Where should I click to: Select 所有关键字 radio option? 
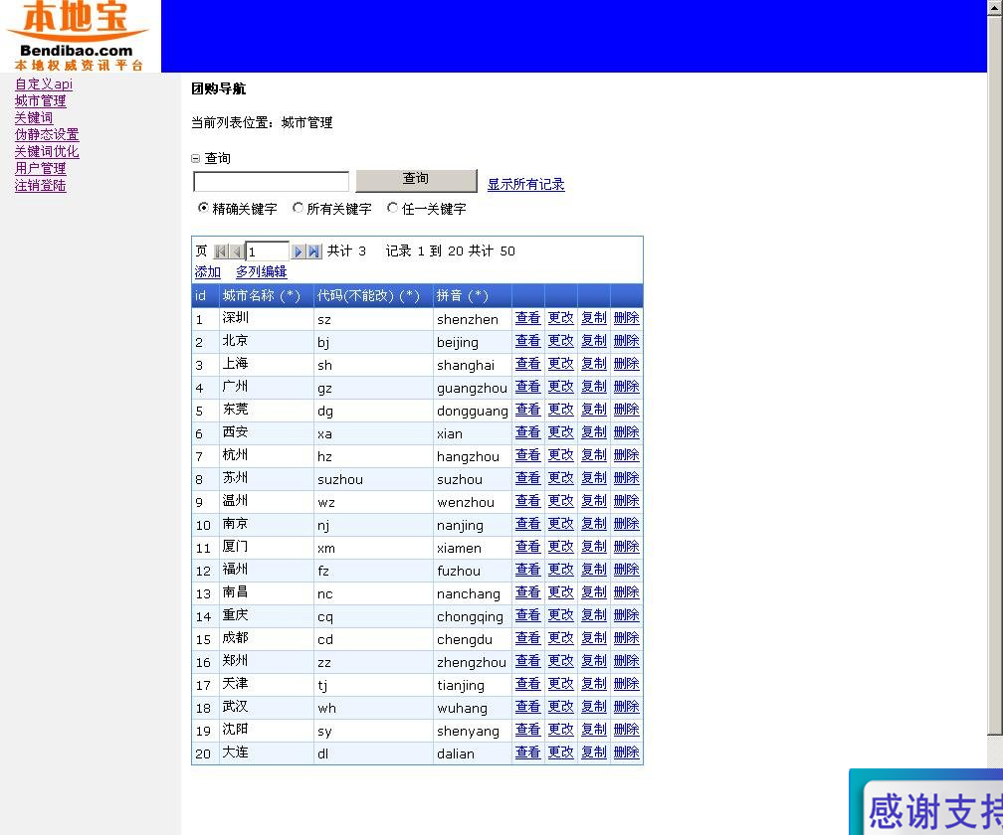(298, 208)
